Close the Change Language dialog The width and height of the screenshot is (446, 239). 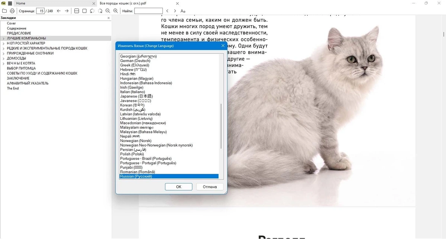tap(223, 46)
